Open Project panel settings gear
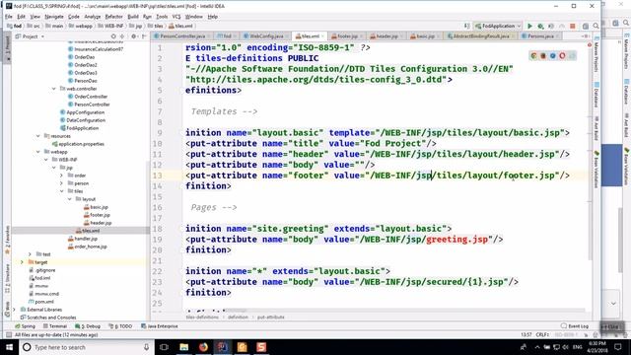Screen dimensions: 631x355 tap(134, 36)
